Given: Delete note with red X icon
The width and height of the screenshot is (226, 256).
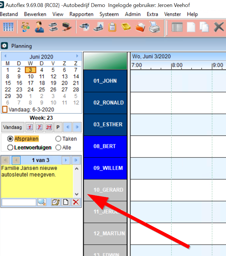Looking at the screenshot, I should tap(76, 202).
